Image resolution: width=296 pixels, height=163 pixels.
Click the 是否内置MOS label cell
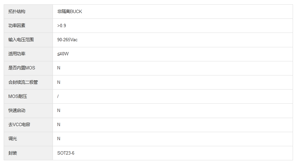pos(22,68)
